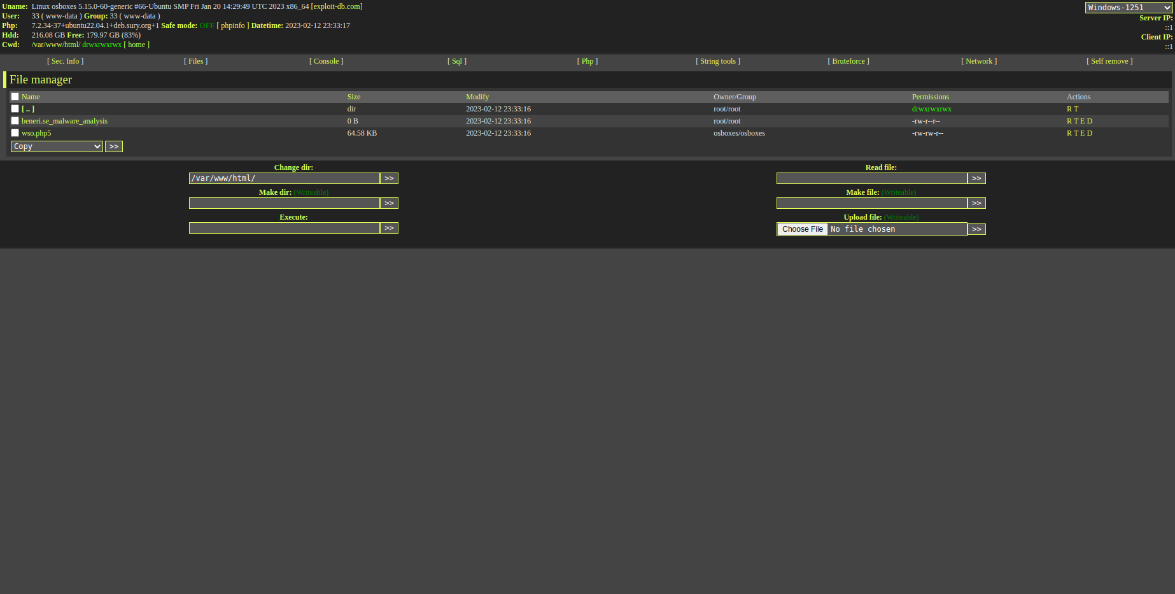Open the Bruteforce tab
This screenshot has height=594, width=1175.
coord(848,61)
